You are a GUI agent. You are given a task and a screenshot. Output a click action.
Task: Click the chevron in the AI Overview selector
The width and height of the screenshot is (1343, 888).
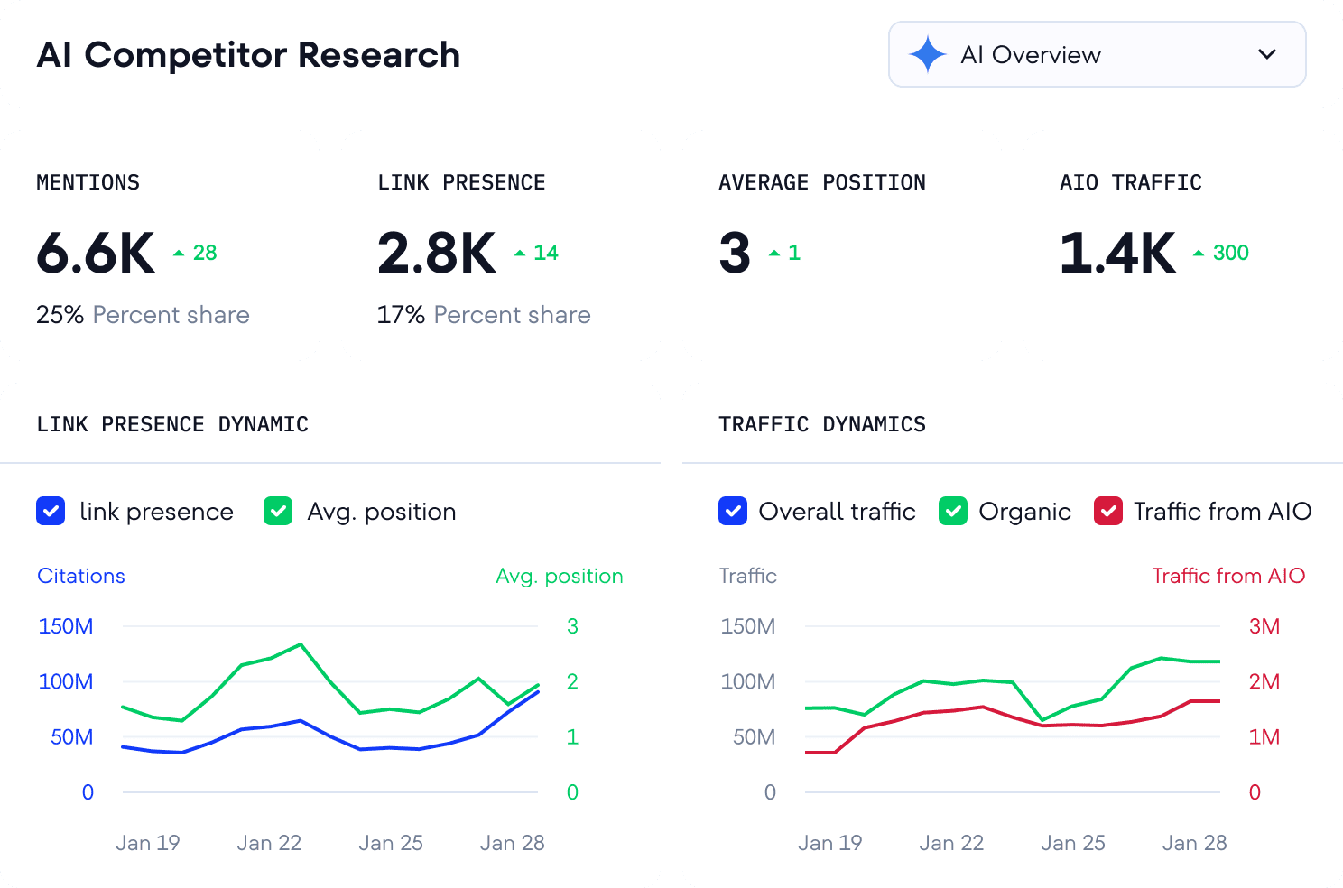point(1265,55)
